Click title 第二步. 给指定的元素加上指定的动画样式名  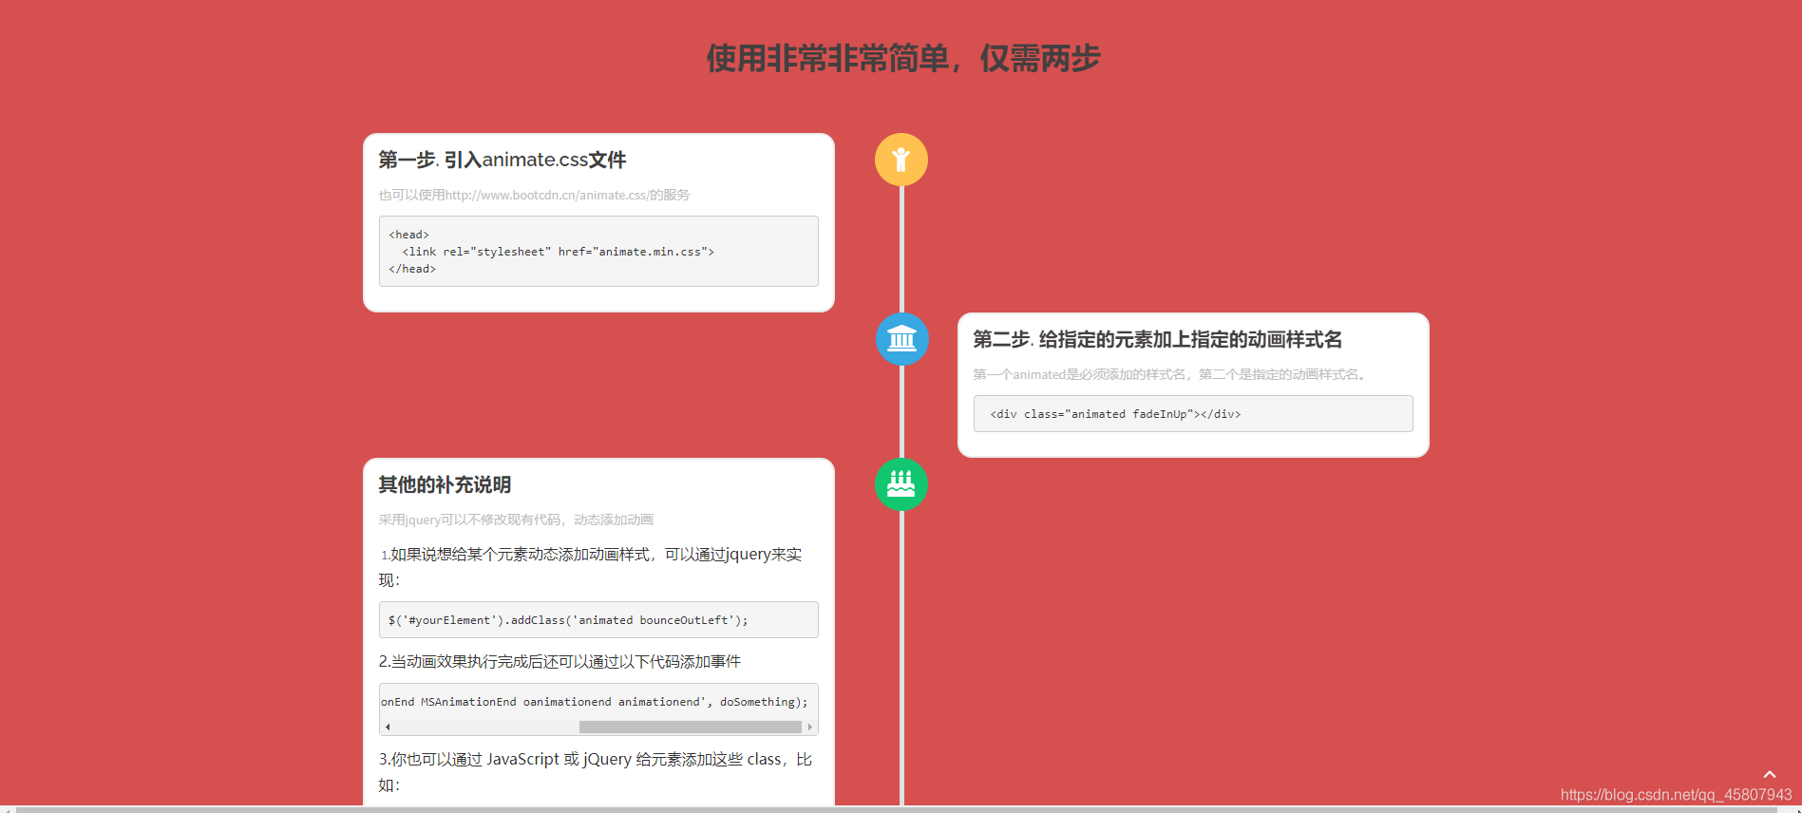(1157, 339)
